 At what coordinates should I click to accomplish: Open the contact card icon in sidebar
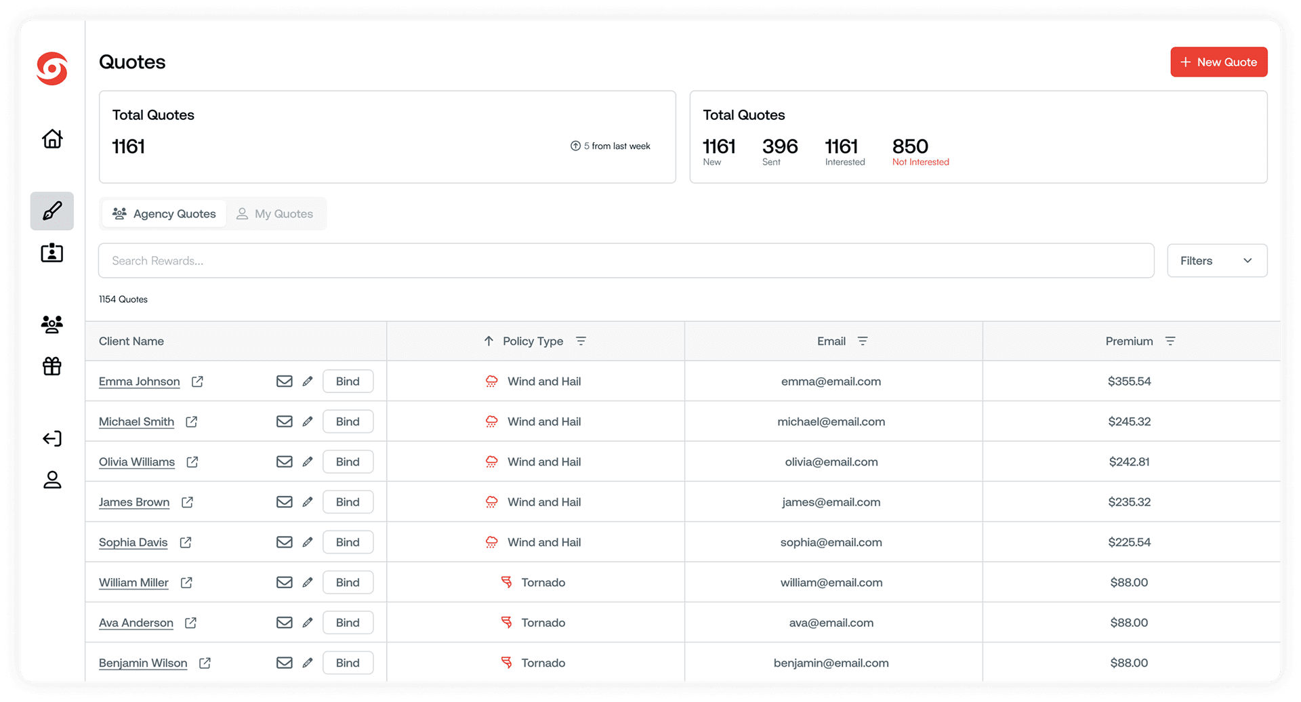coord(52,253)
